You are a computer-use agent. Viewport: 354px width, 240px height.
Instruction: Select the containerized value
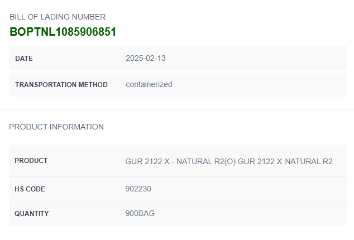tap(149, 84)
